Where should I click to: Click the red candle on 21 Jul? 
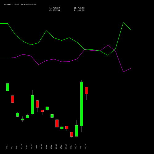72,134
